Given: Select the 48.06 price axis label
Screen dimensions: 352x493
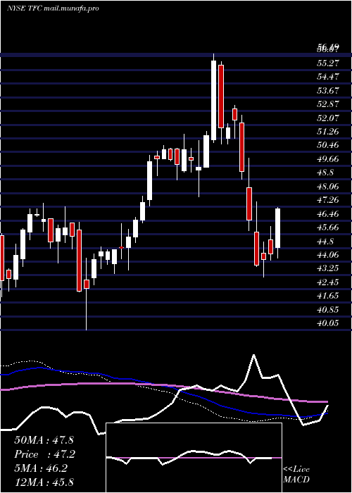Looking at the screenshot, I should click(328, 187).
